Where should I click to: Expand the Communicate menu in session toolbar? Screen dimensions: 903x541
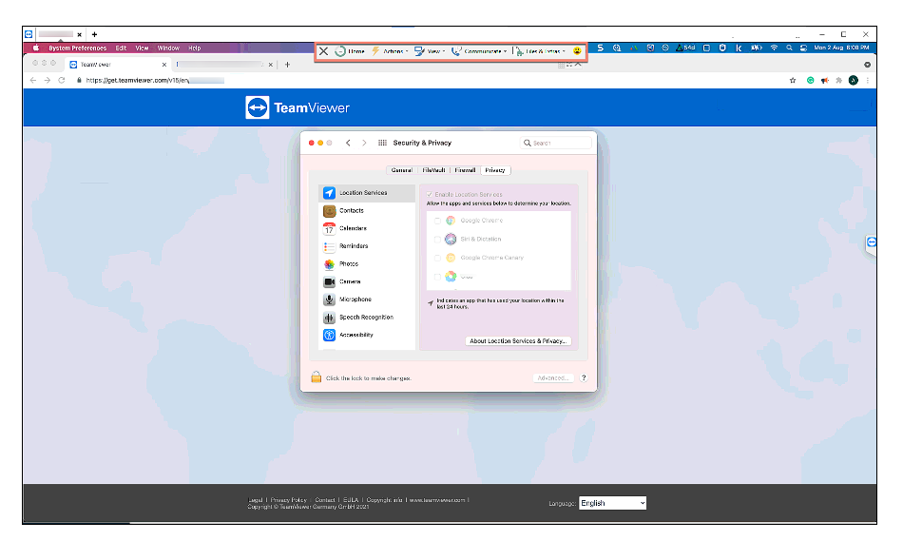479,51
